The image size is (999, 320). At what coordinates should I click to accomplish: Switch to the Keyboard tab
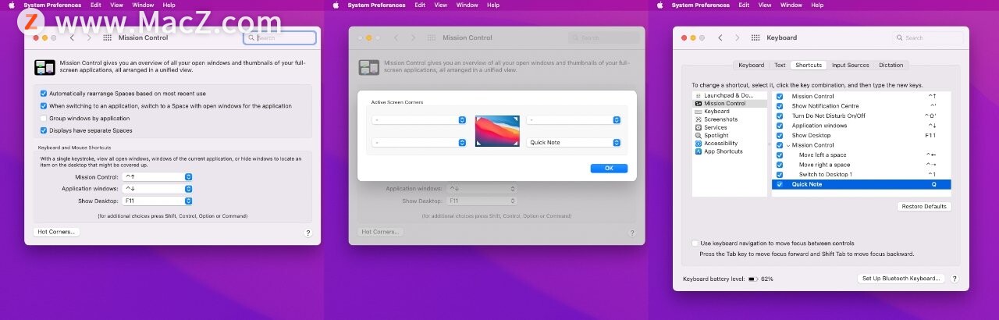click(x=751, y=66)
